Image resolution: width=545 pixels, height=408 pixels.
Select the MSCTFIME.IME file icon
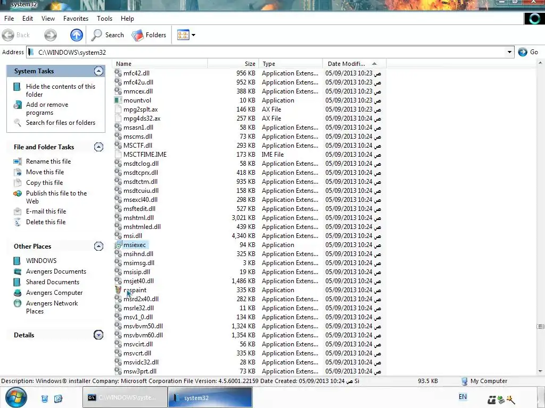point(118,155)
